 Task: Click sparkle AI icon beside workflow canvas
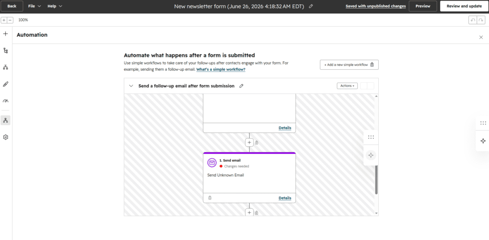coord(371,155)
